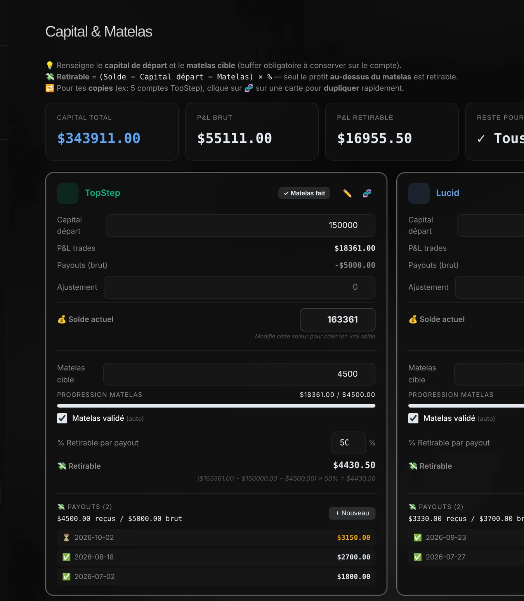524x601 pixels.
Task: Edit TopStep Ajustement field
Action: coord(239,287)
